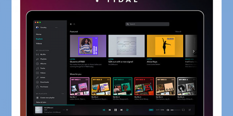Open the cast to device icon
Viewport: 233px width, 116px height.
[x=183, y=110]
